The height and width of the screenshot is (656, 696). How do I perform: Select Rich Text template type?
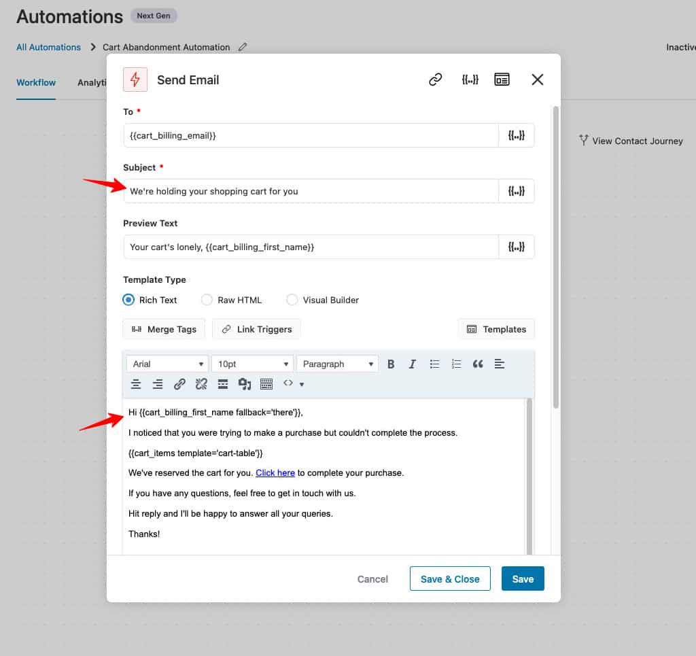[x=128, y=300]
